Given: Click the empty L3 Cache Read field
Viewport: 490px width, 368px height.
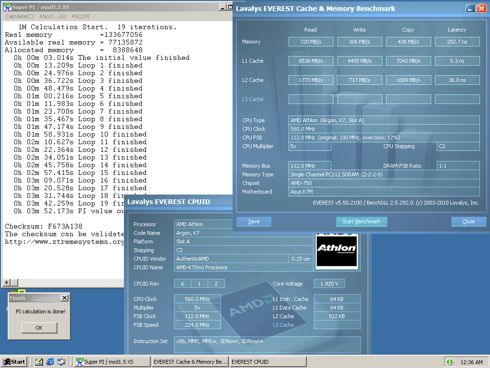Looking at the screenshot, I should (x=311, y=99).
